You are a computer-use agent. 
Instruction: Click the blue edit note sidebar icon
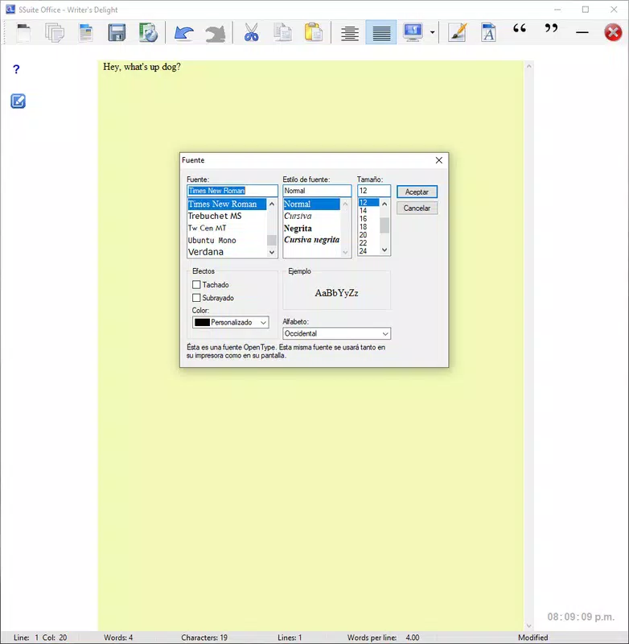coord(18,101)
